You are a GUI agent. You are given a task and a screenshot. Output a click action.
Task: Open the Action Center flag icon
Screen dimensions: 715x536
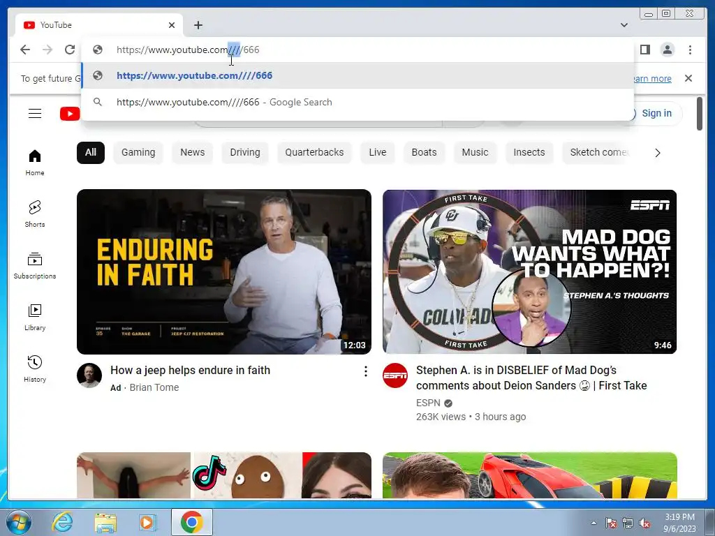(x=611, y=523)
